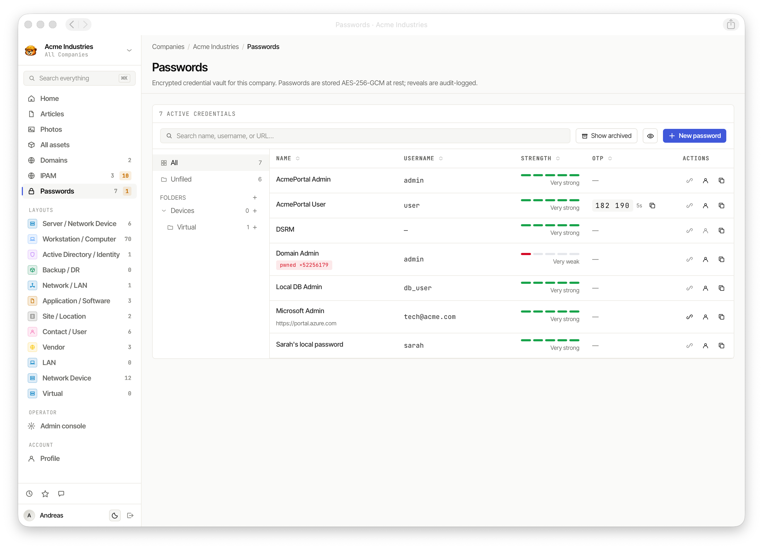Select the Unfiled folder filter
763x549 pixels.
[x=211, y=179]
